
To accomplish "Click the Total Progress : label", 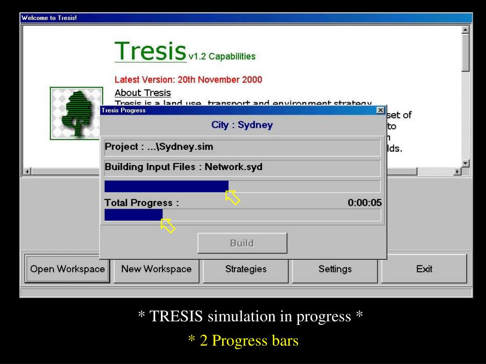I will (141, 203).
